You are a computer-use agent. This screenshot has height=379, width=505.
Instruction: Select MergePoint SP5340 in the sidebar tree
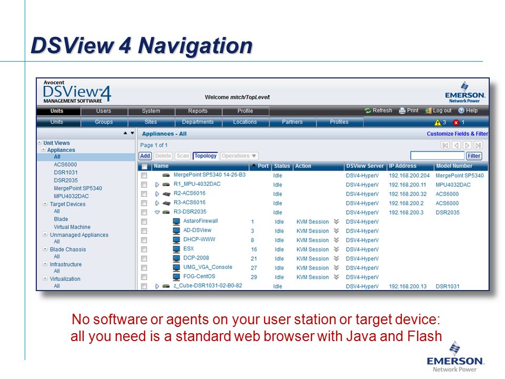78,188
